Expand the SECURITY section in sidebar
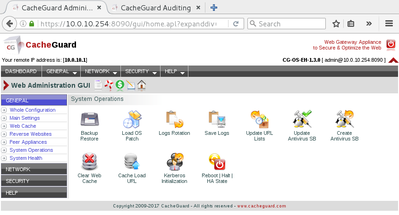This screenshot has width=399, height=215. pyautogui.click(x=34, y=181)
